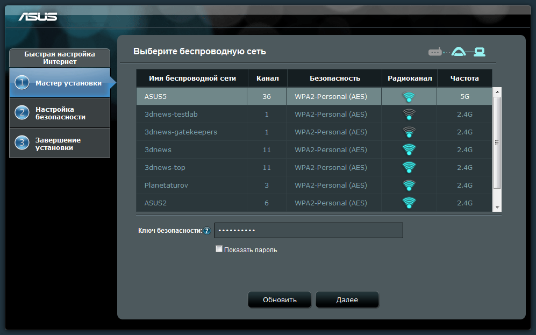Click the Частота column header
Screen dimensions: 536x335
click(464, 79)
